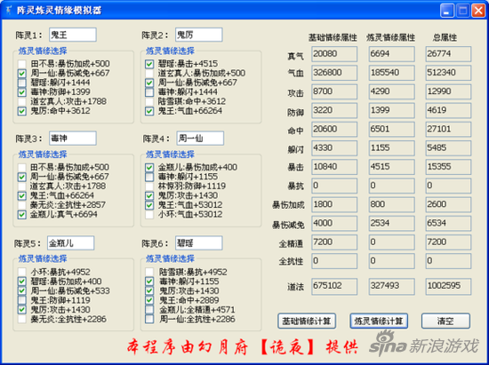
Task: Check 陆雪琪:暴抗+4952 checkbox
Action: [x=149, y=272]
